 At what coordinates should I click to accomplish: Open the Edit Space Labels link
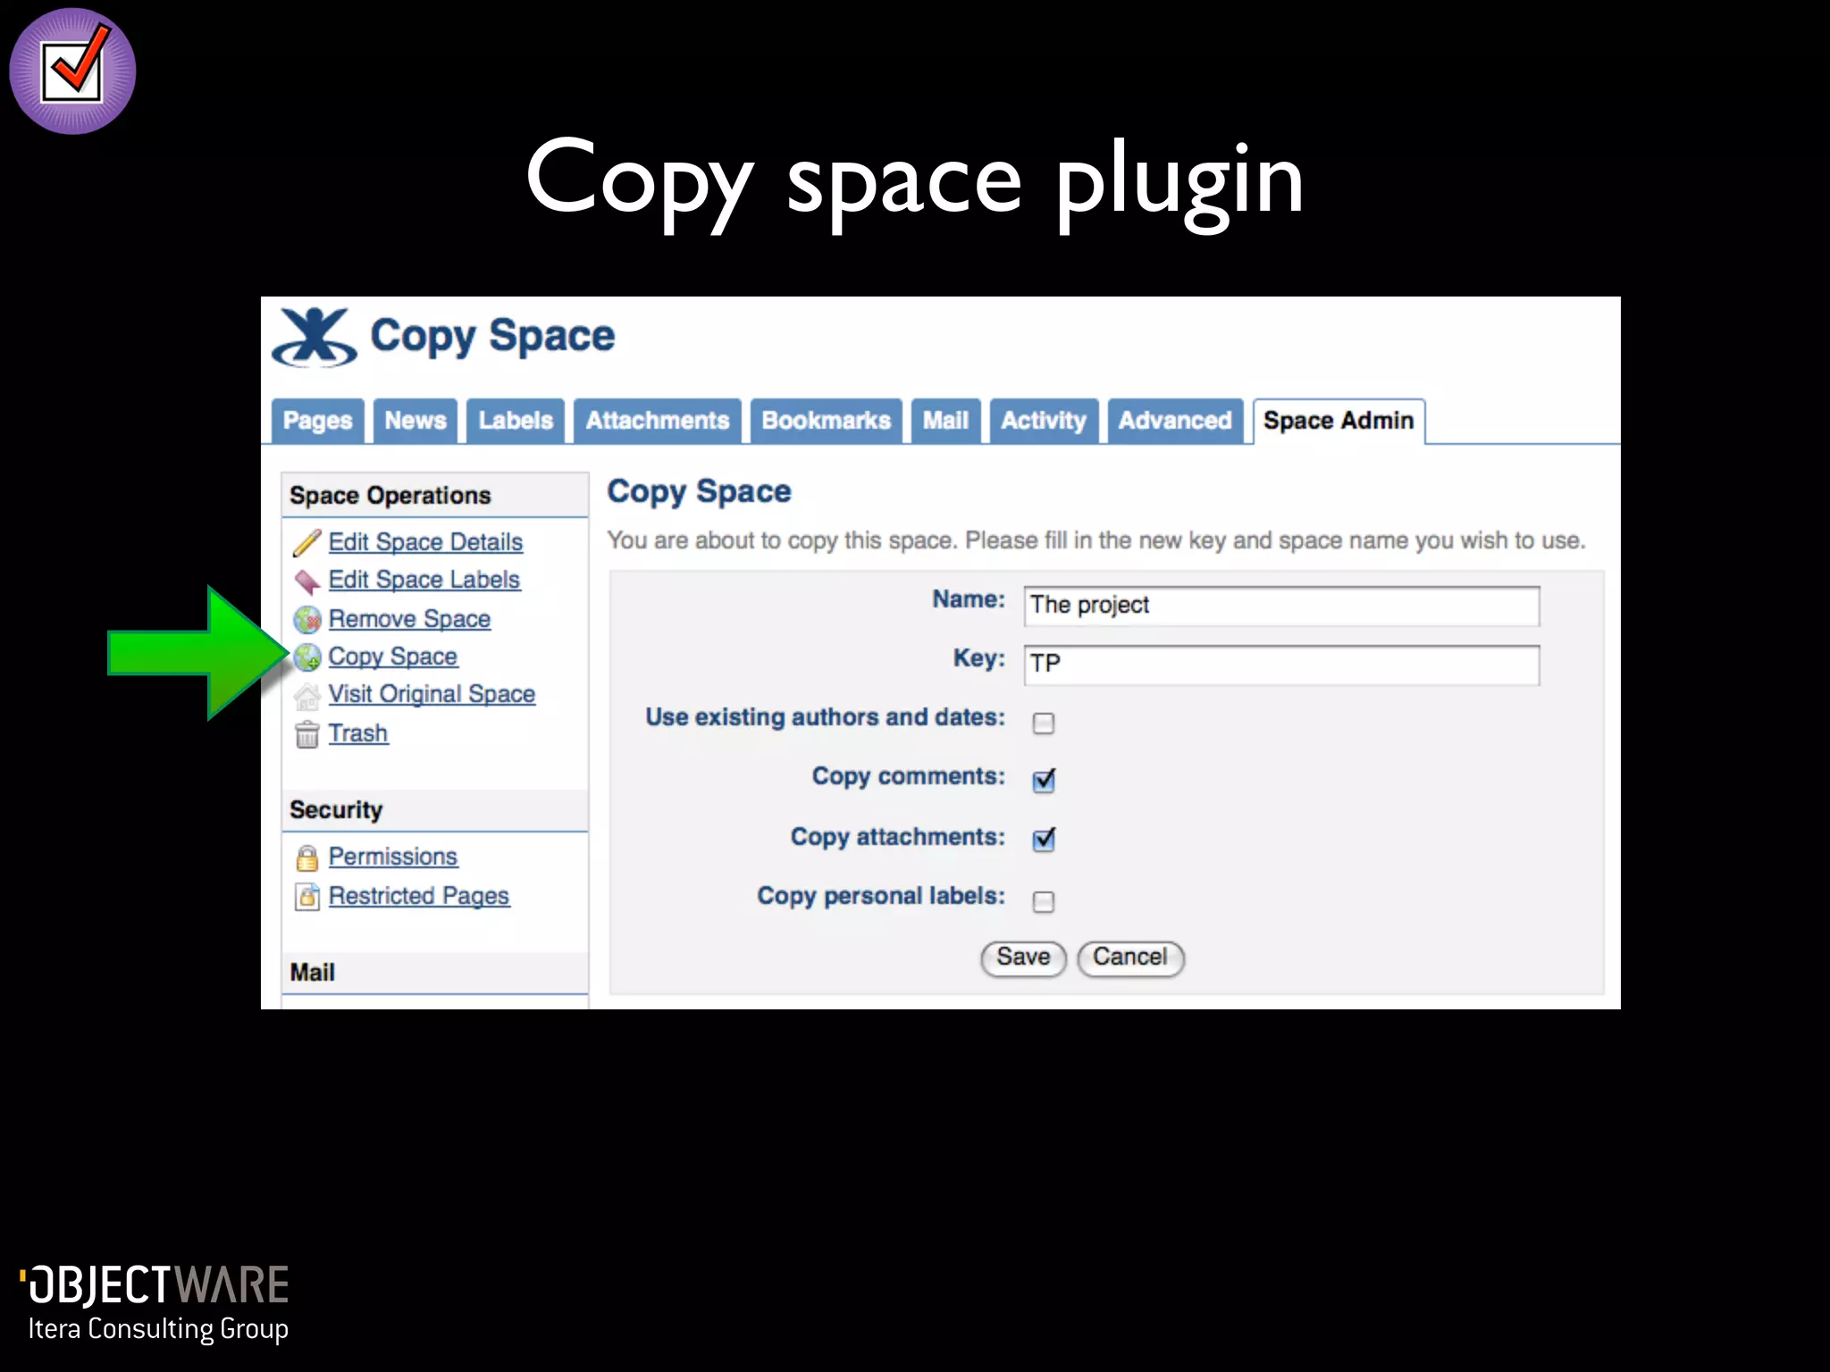(x=424, y=581)
